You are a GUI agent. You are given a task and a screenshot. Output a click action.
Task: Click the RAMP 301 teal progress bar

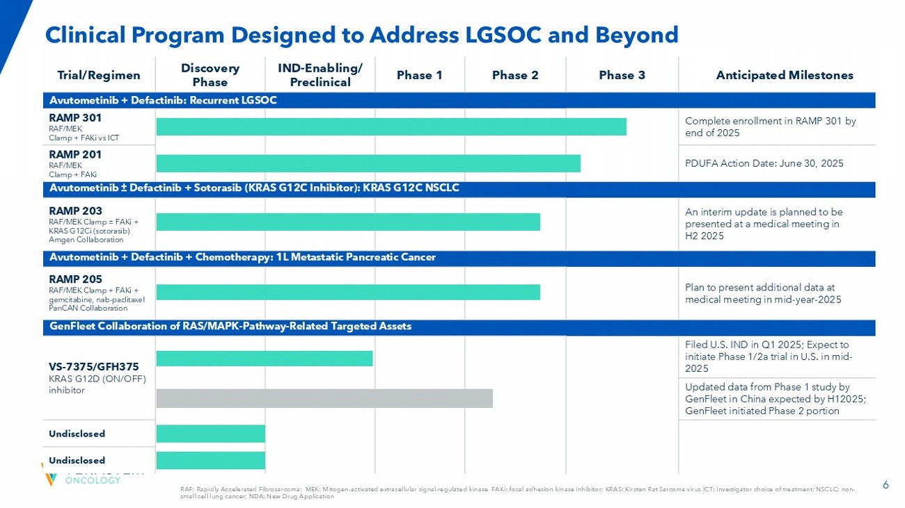tap(391, 127)
